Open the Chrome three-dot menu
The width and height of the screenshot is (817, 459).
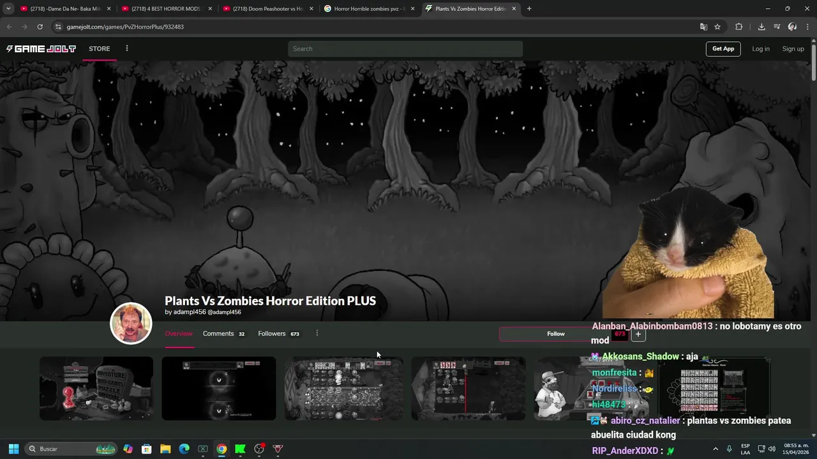point(807,27)
